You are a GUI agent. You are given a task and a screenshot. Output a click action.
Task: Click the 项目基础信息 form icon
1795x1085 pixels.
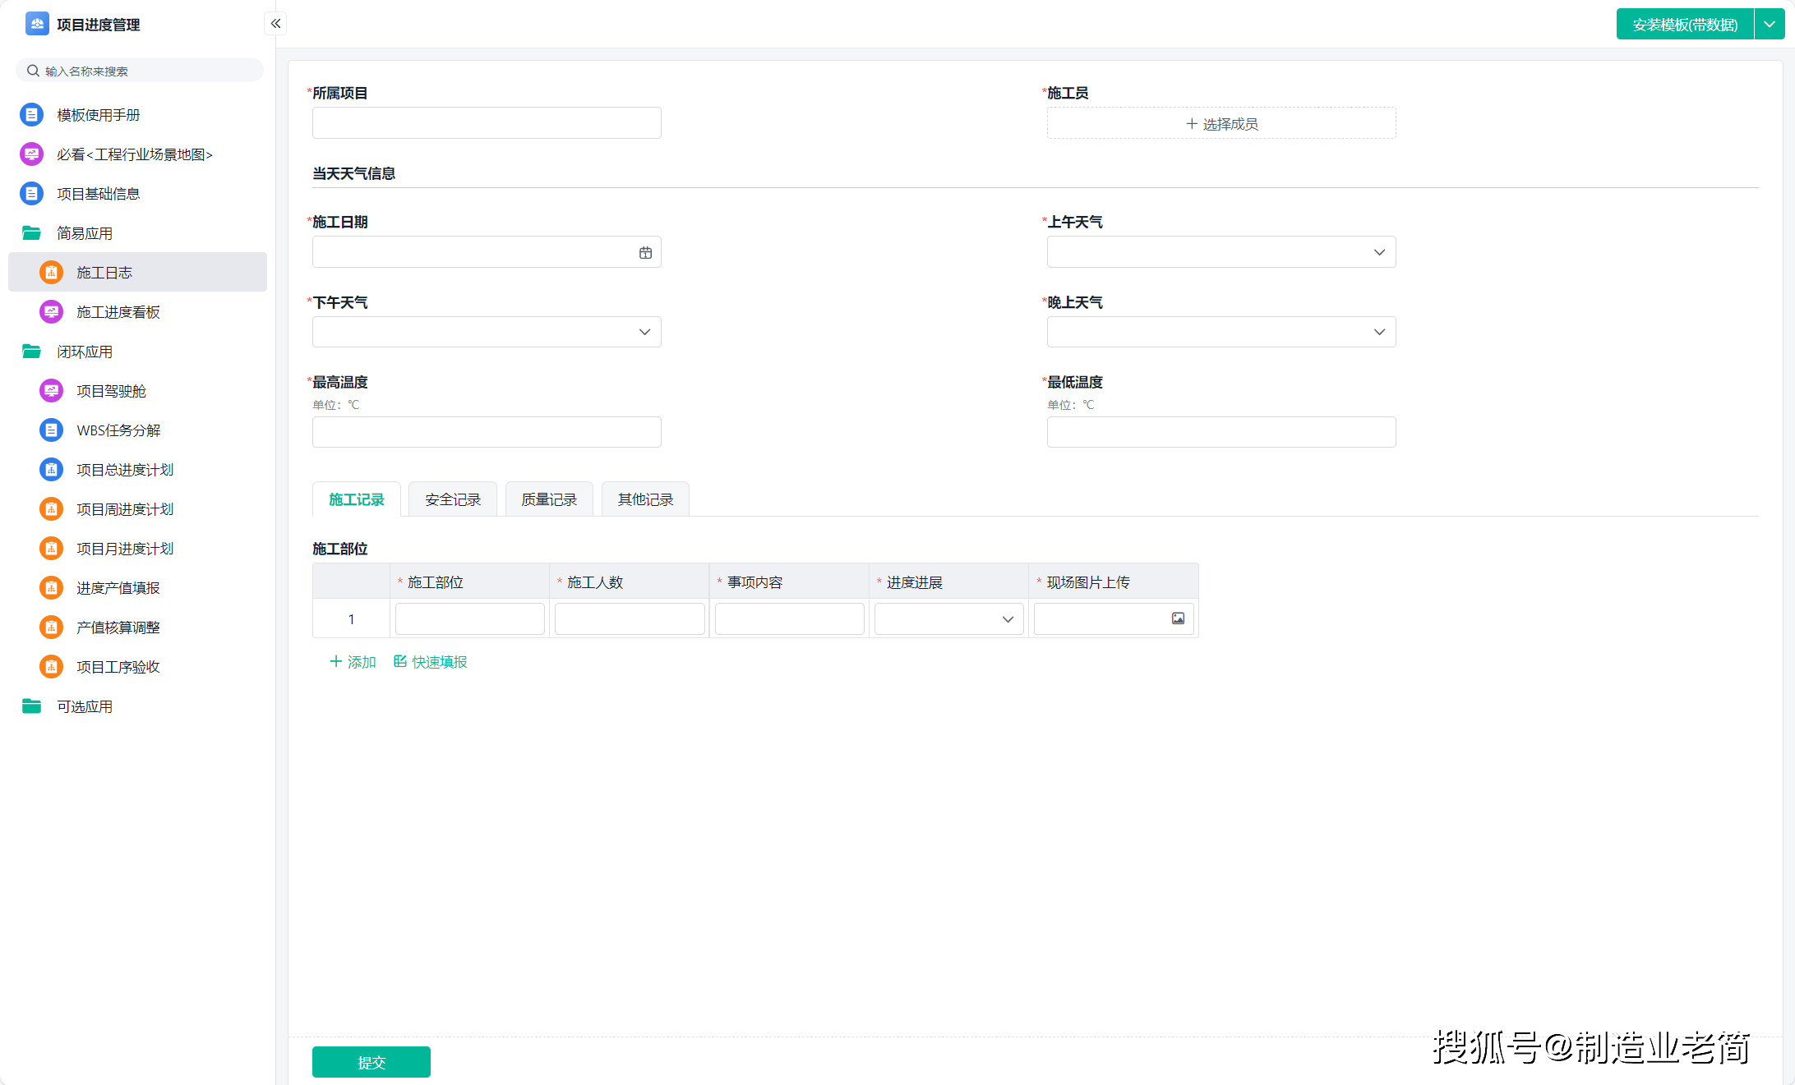coord(31,194)
